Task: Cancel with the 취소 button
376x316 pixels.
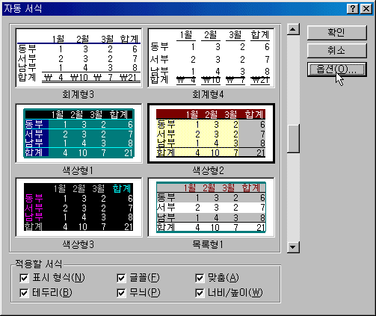Action: point(336,51)
